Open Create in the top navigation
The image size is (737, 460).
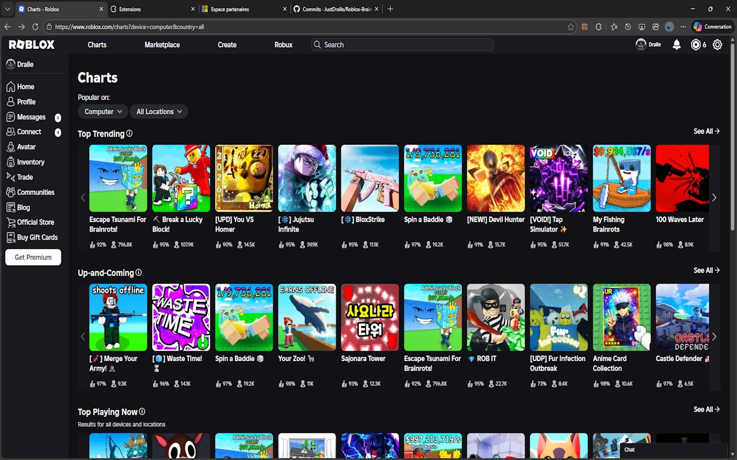point(227,45)
